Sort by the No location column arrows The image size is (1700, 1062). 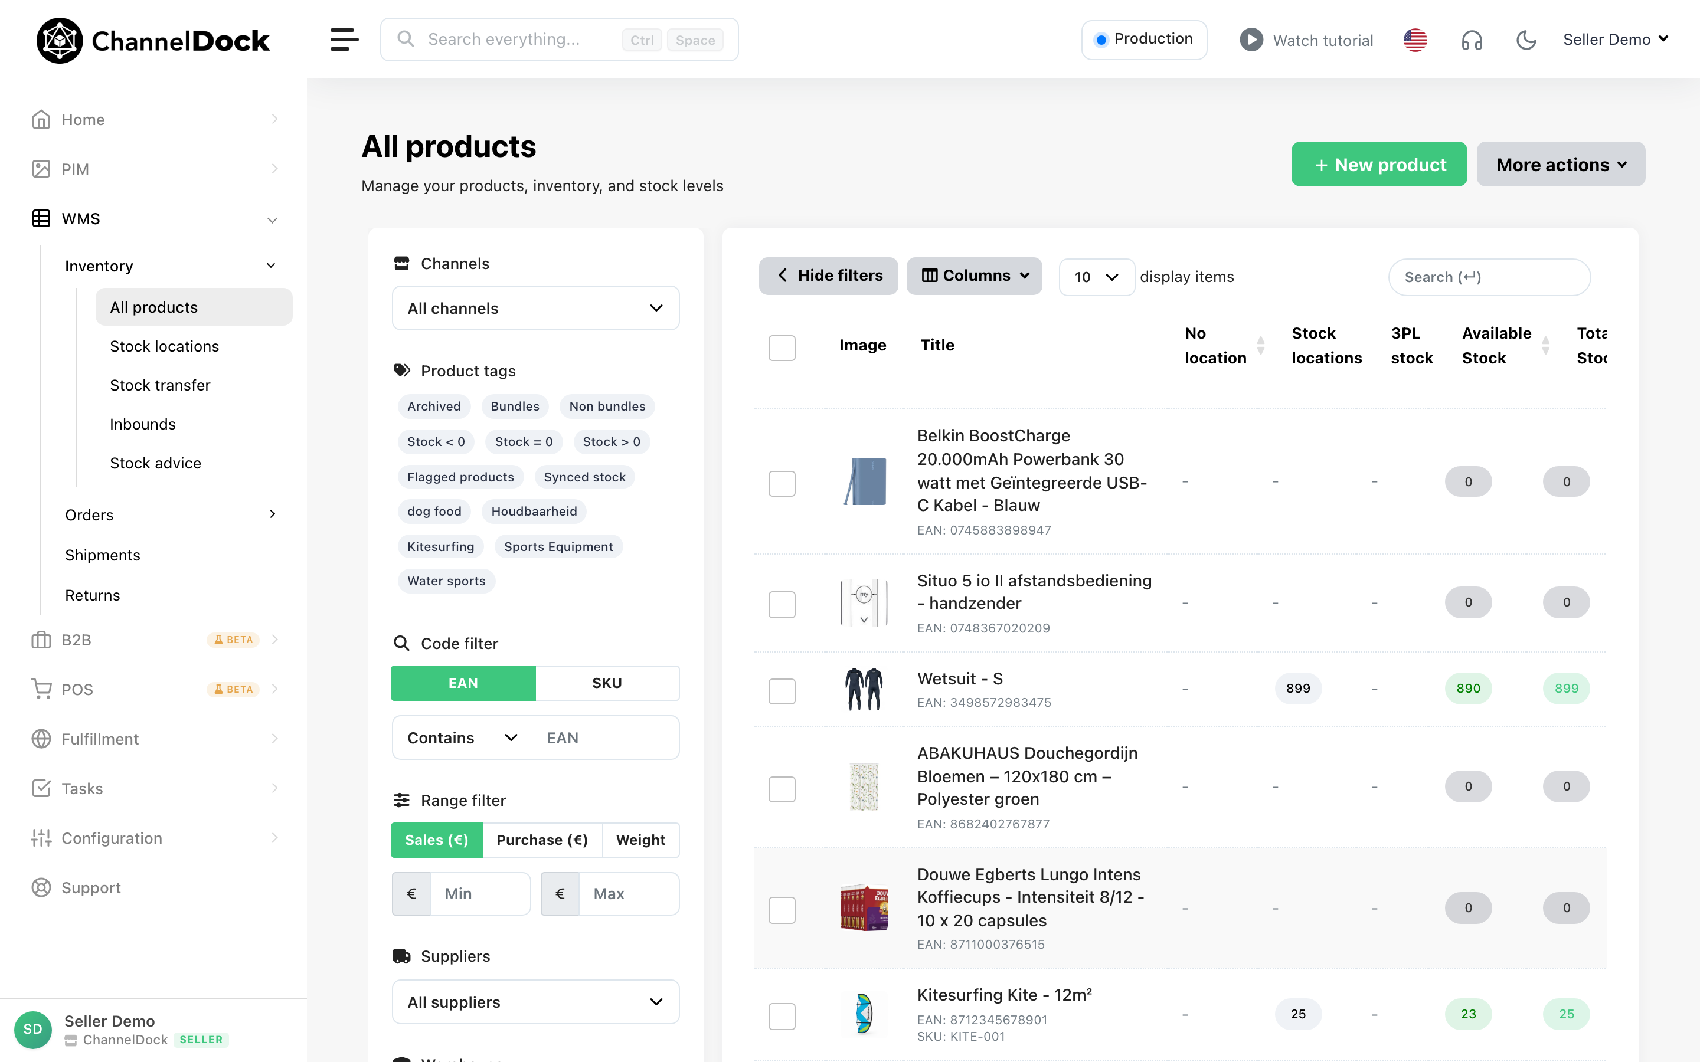point(1261,346)
